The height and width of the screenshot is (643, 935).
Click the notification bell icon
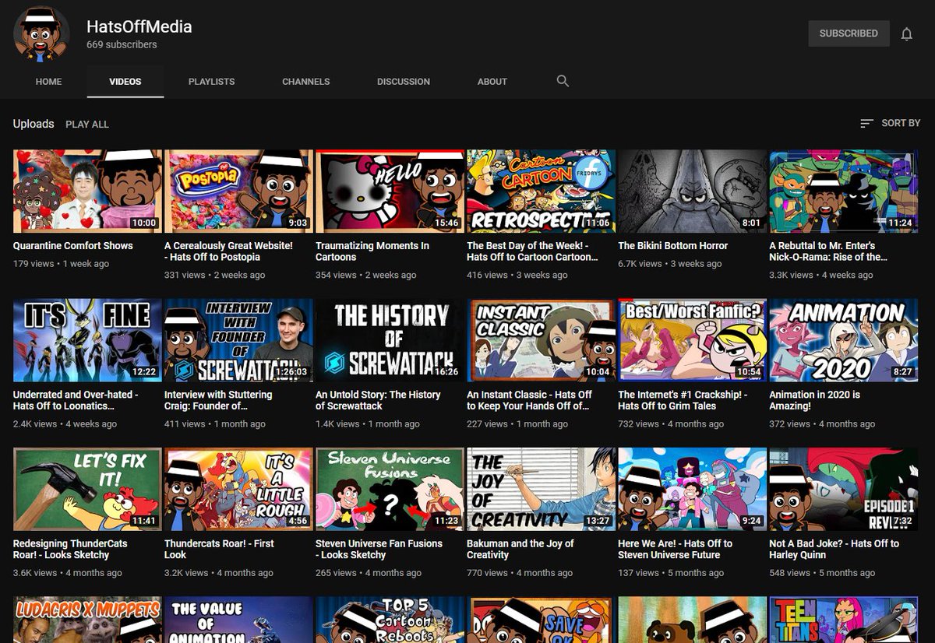click(906, 33)
